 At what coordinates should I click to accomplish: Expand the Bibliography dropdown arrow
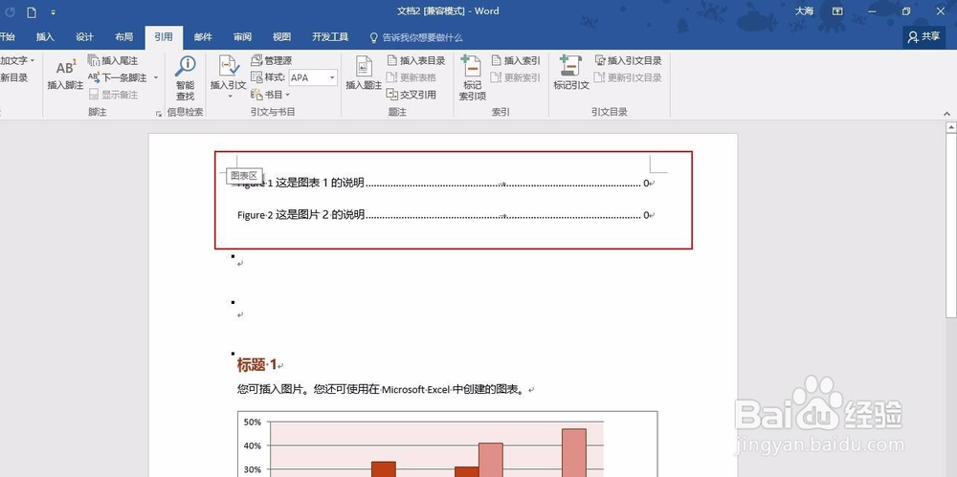[x=287, y=95]
